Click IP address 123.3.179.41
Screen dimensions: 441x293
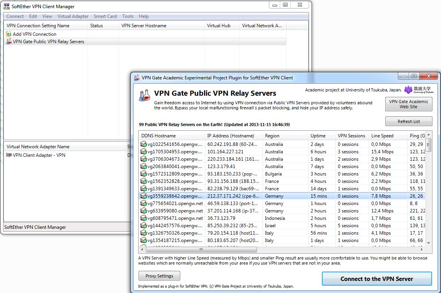[221, 167]
